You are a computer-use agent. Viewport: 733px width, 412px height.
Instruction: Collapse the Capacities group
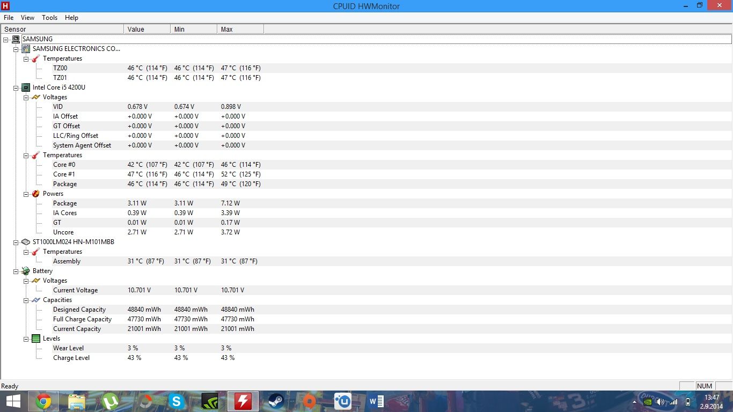[x=26, y=300]
